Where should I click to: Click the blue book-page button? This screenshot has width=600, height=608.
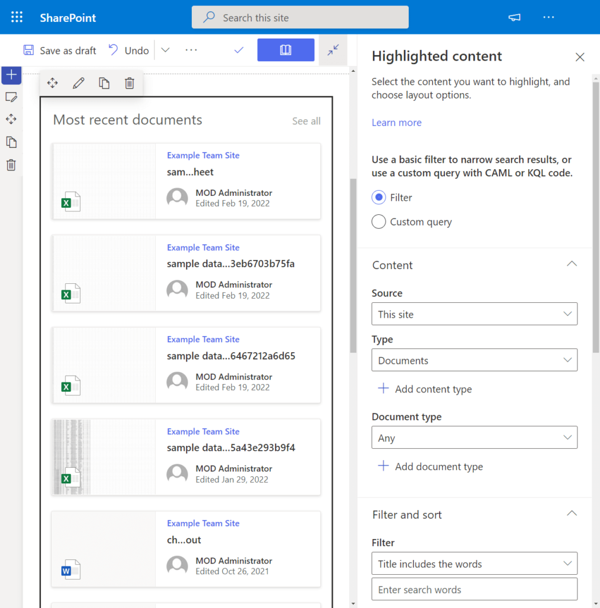[286, 50]
